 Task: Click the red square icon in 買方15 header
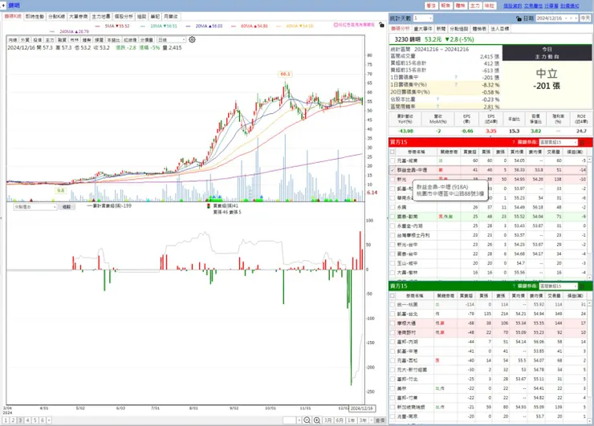pos(582,142)
